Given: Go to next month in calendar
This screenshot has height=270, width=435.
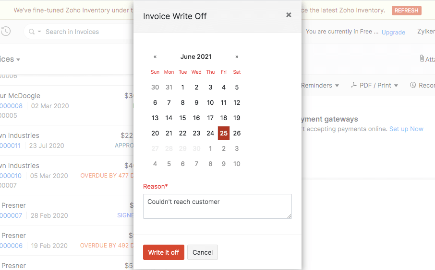Looking at the screenshot, I should click(x=237, y=56).
